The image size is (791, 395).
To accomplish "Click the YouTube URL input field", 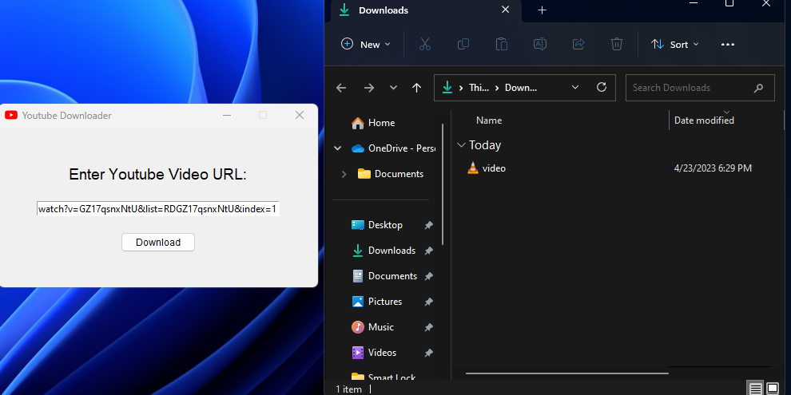I will pyautogui.click(x=158, y=208).
